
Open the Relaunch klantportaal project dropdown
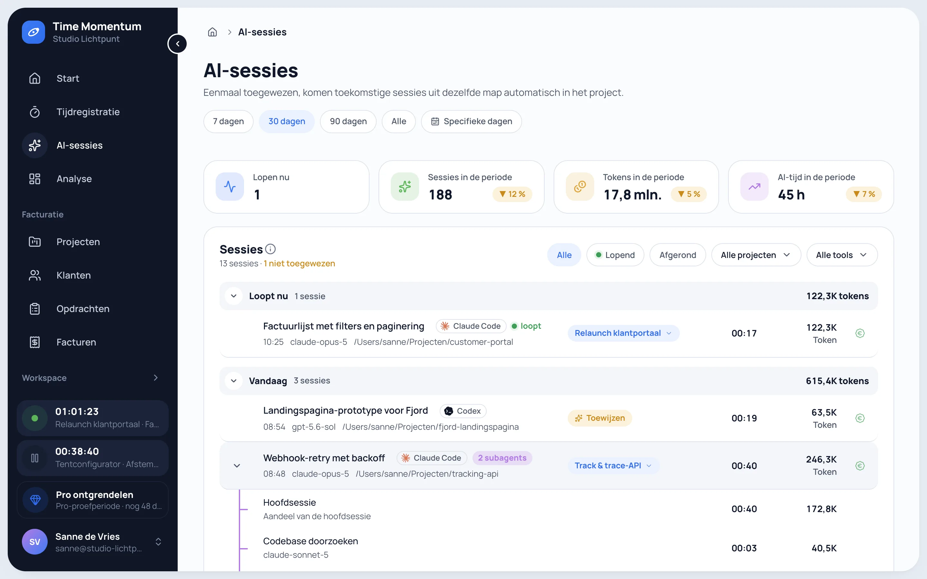click(623, 333)
